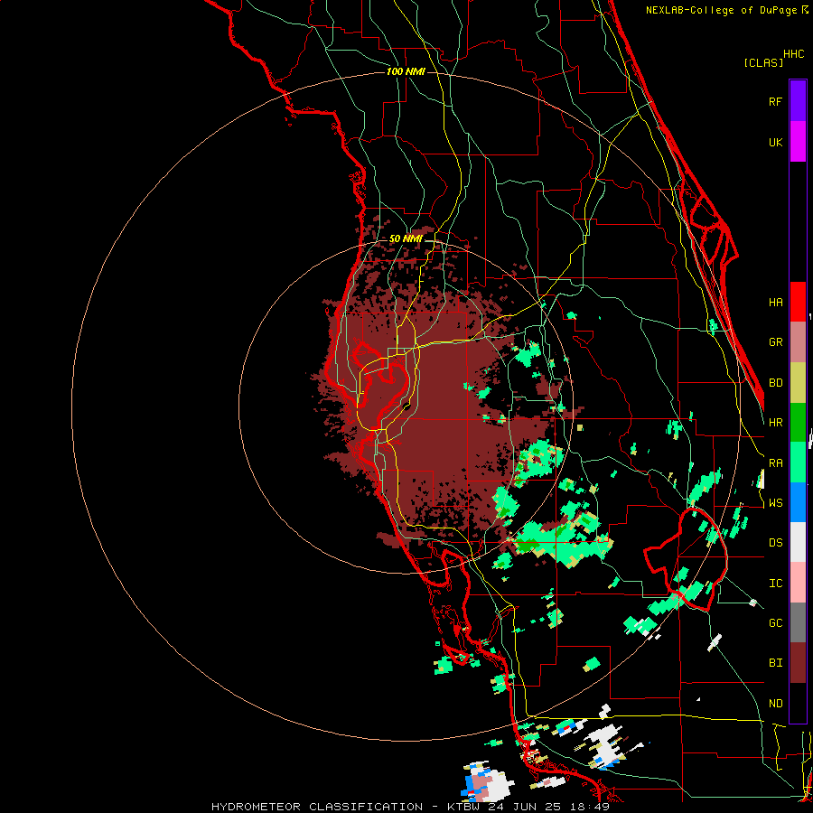The image size is (813, 813).
Task: Click the DS legend label
Action: coord(775,543)
